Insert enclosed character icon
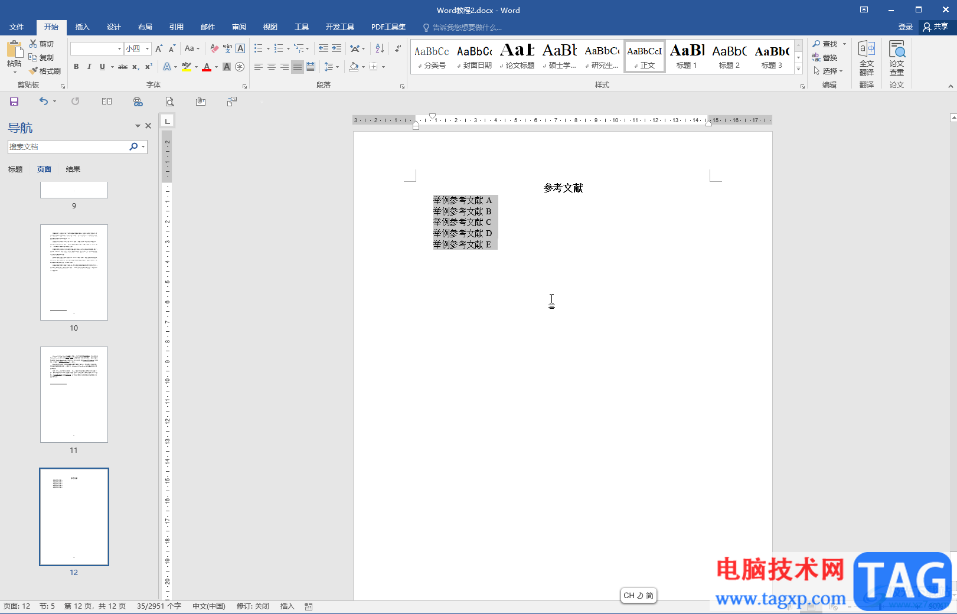The height and width of the screenshot is (614, 957). click(x=240, y=67)
